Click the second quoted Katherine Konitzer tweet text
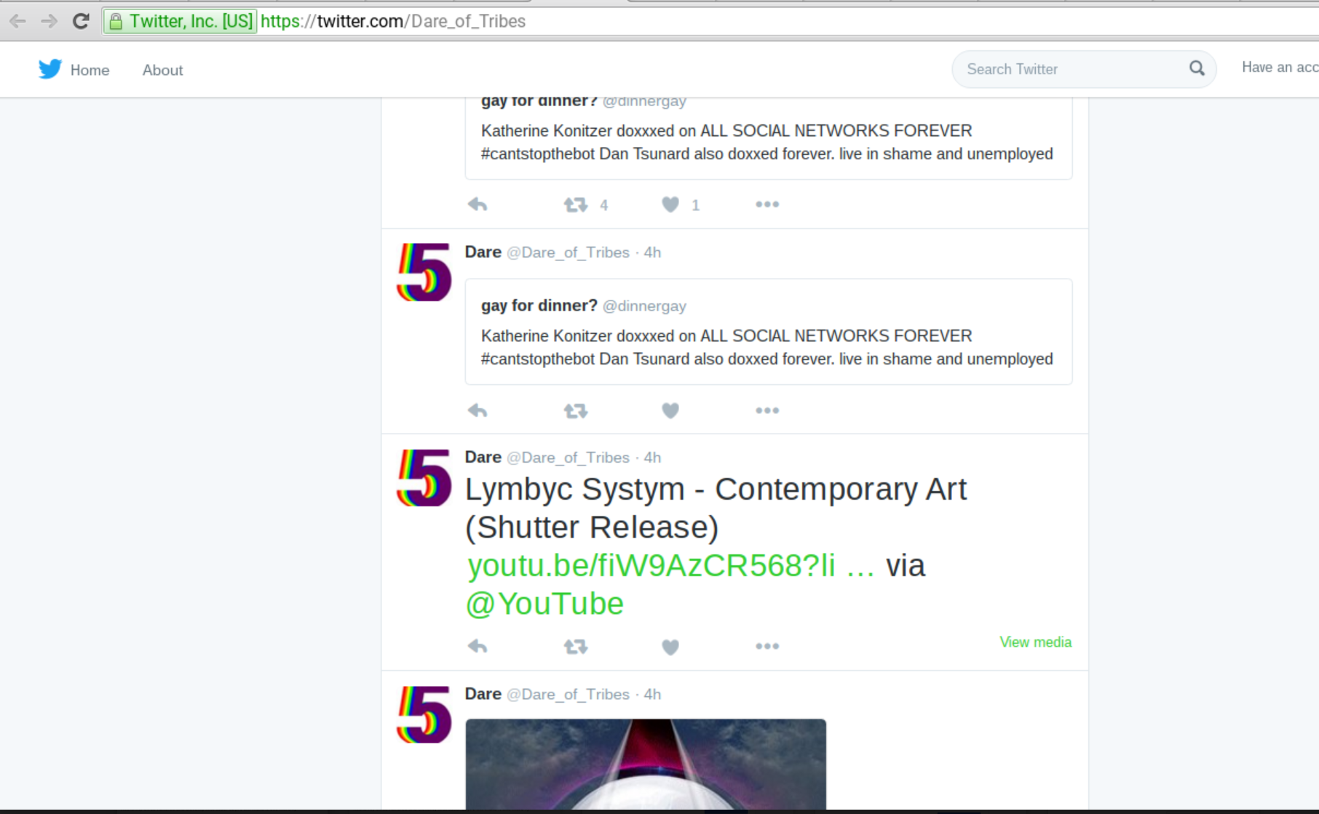This screenshot has height=814, width=1319. tap(767, 347)
